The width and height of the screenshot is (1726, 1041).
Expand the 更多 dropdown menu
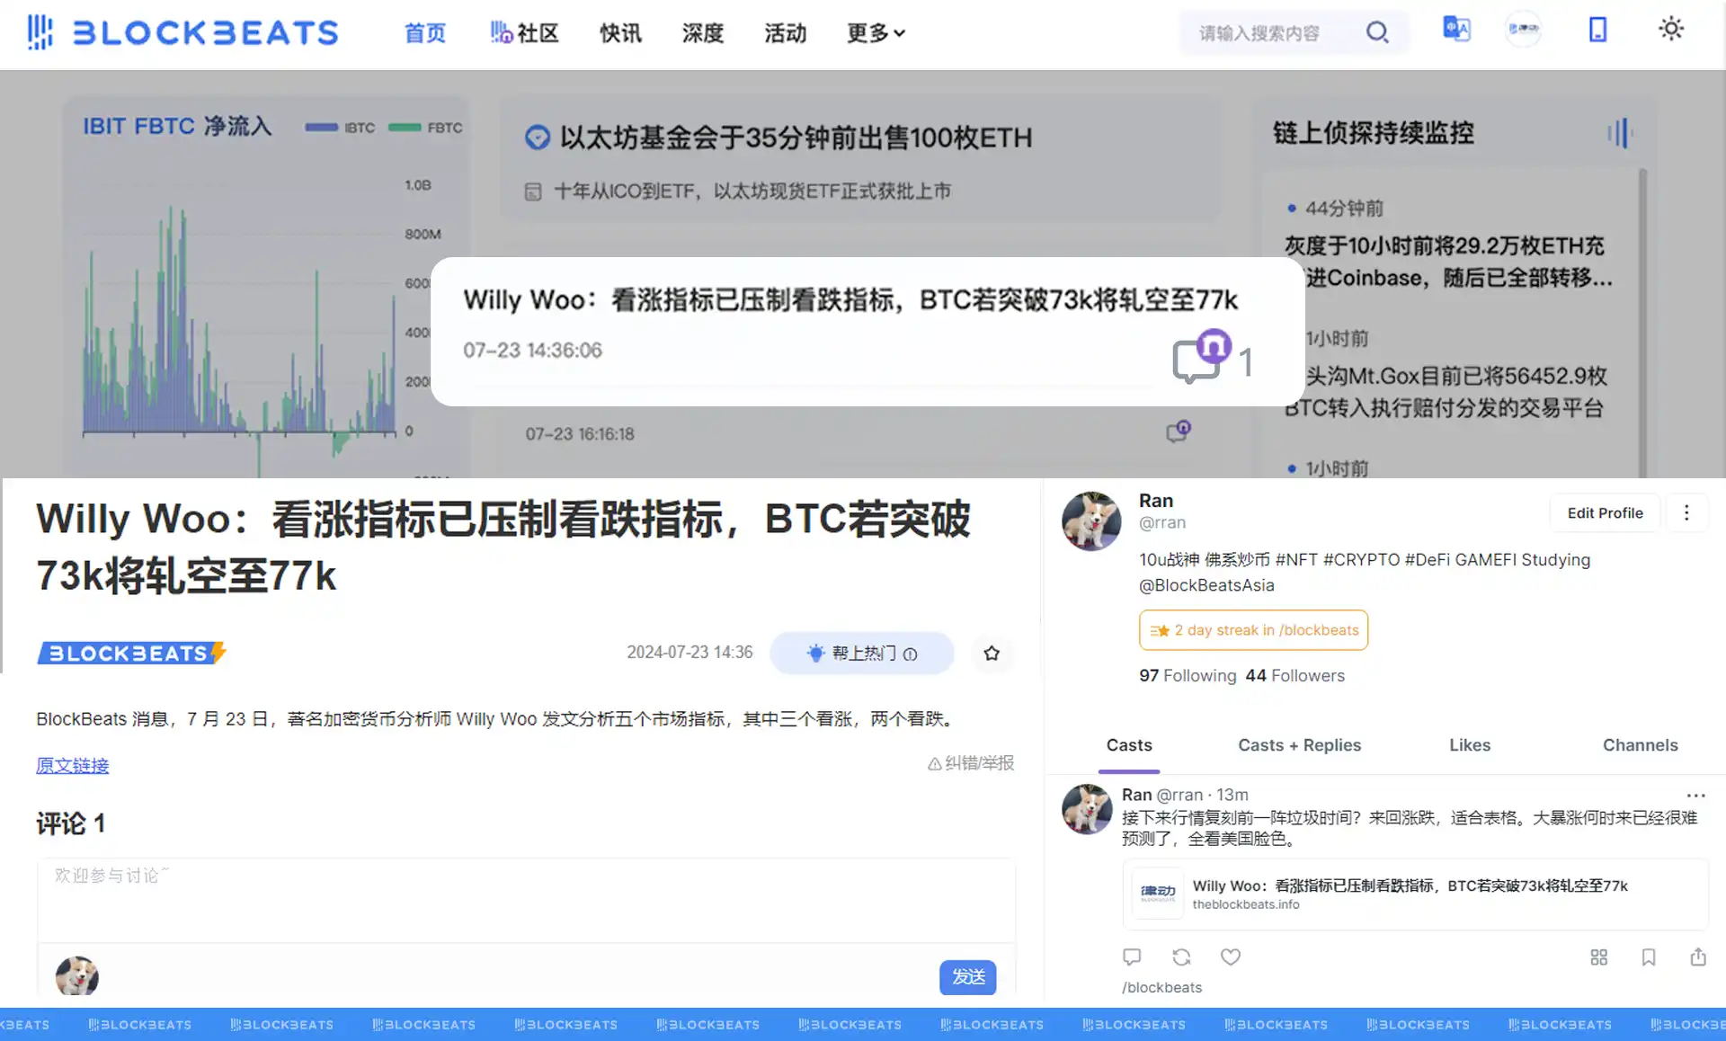tap(876, 33)
